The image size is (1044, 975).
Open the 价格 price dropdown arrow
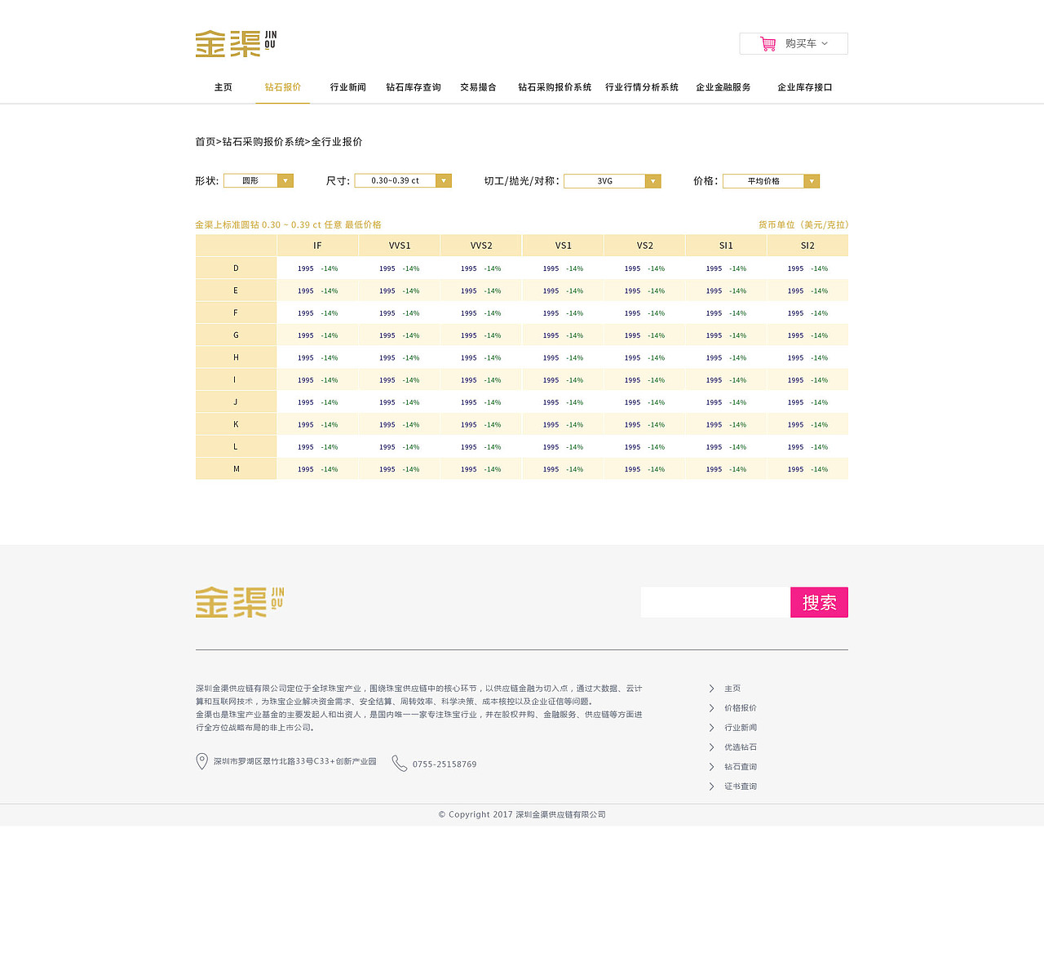click(812, 181)
